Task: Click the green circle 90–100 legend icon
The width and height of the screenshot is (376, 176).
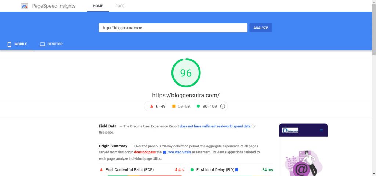Action: point(198,106)
